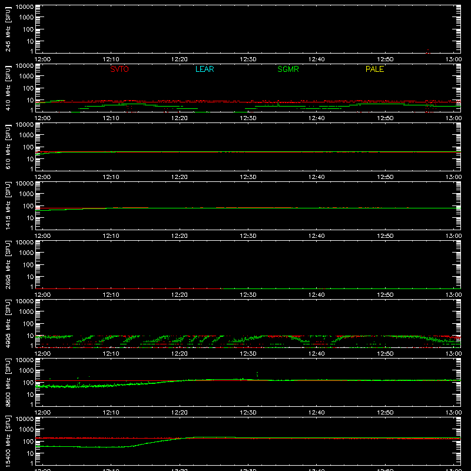Click 12:50 tick label below 2695 MHz panel

click(385, 295)
